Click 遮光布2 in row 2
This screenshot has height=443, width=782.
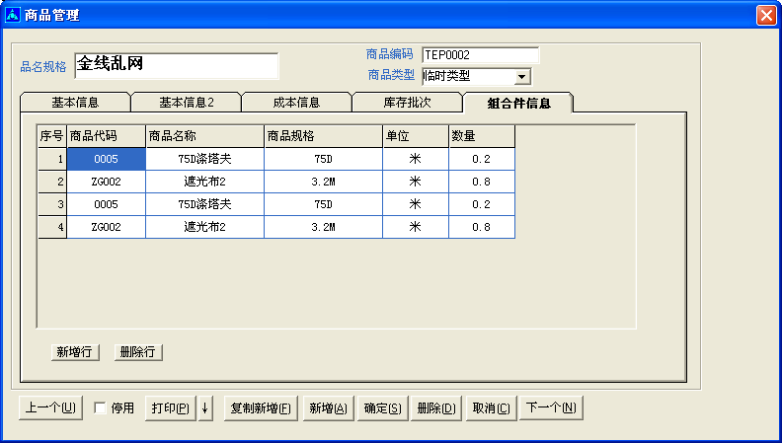205,182
